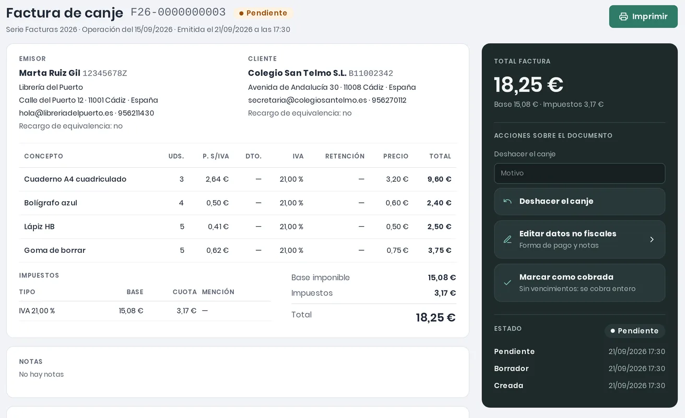Click the Pendiente pill in the Estado section
This screenshot has width=685, height=418.
[634, 331]
